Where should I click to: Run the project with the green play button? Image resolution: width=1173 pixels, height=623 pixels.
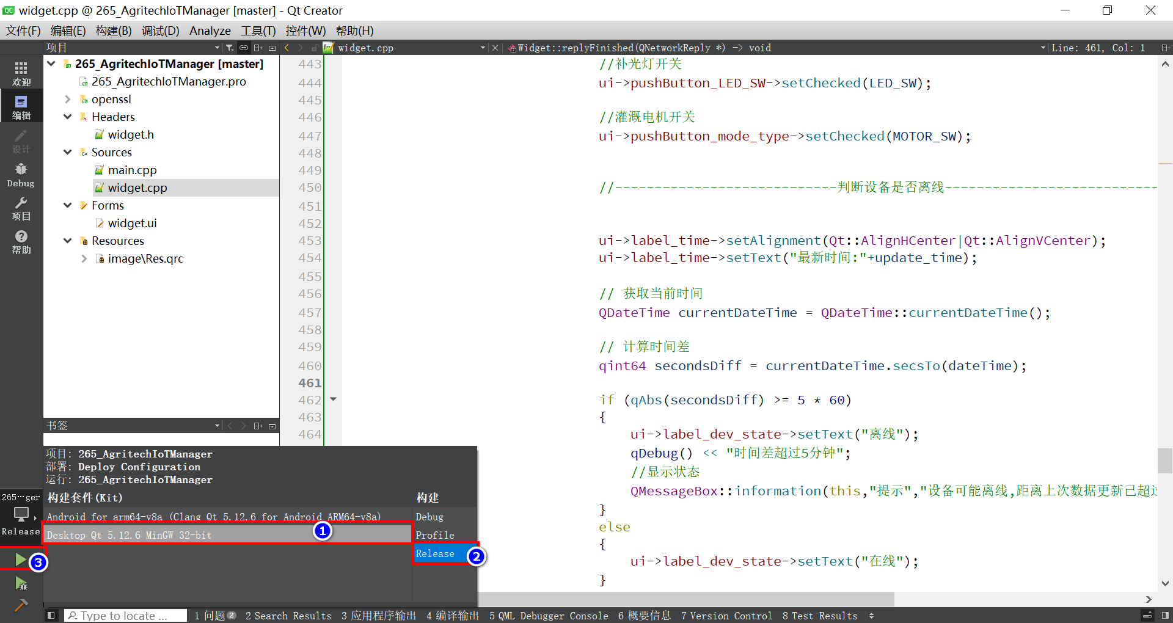coord(21,559)
